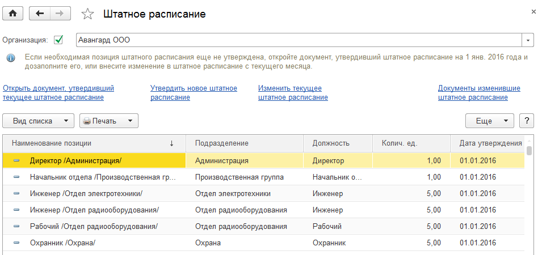Click the Авангард ООО organization field
The width and height of the screenshot is (542, 255).
[299, 40]
